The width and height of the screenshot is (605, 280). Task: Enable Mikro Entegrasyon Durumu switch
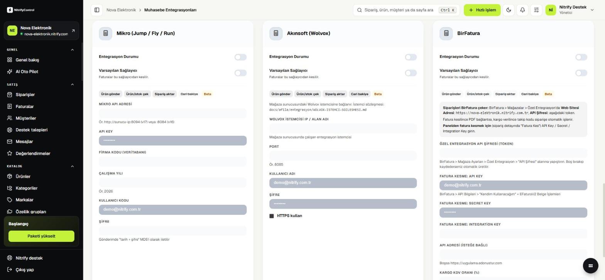coord(240,57)
